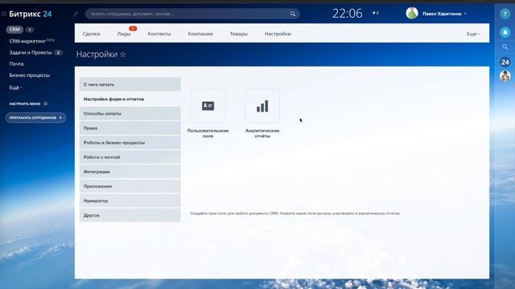The width and height of the screenshot is (515, 289).
Task: Select Интеграции section
Action: (130, 172)
